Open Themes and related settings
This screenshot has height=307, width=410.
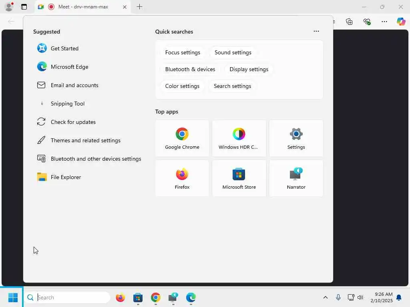[x=79, y=140]
